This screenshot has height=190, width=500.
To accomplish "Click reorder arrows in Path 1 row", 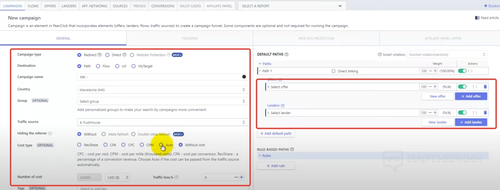I will tap(470, 71).
